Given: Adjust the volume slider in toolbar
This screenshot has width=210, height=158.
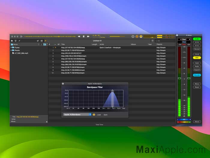Looking at the screenshot, I should click(117, 36).
